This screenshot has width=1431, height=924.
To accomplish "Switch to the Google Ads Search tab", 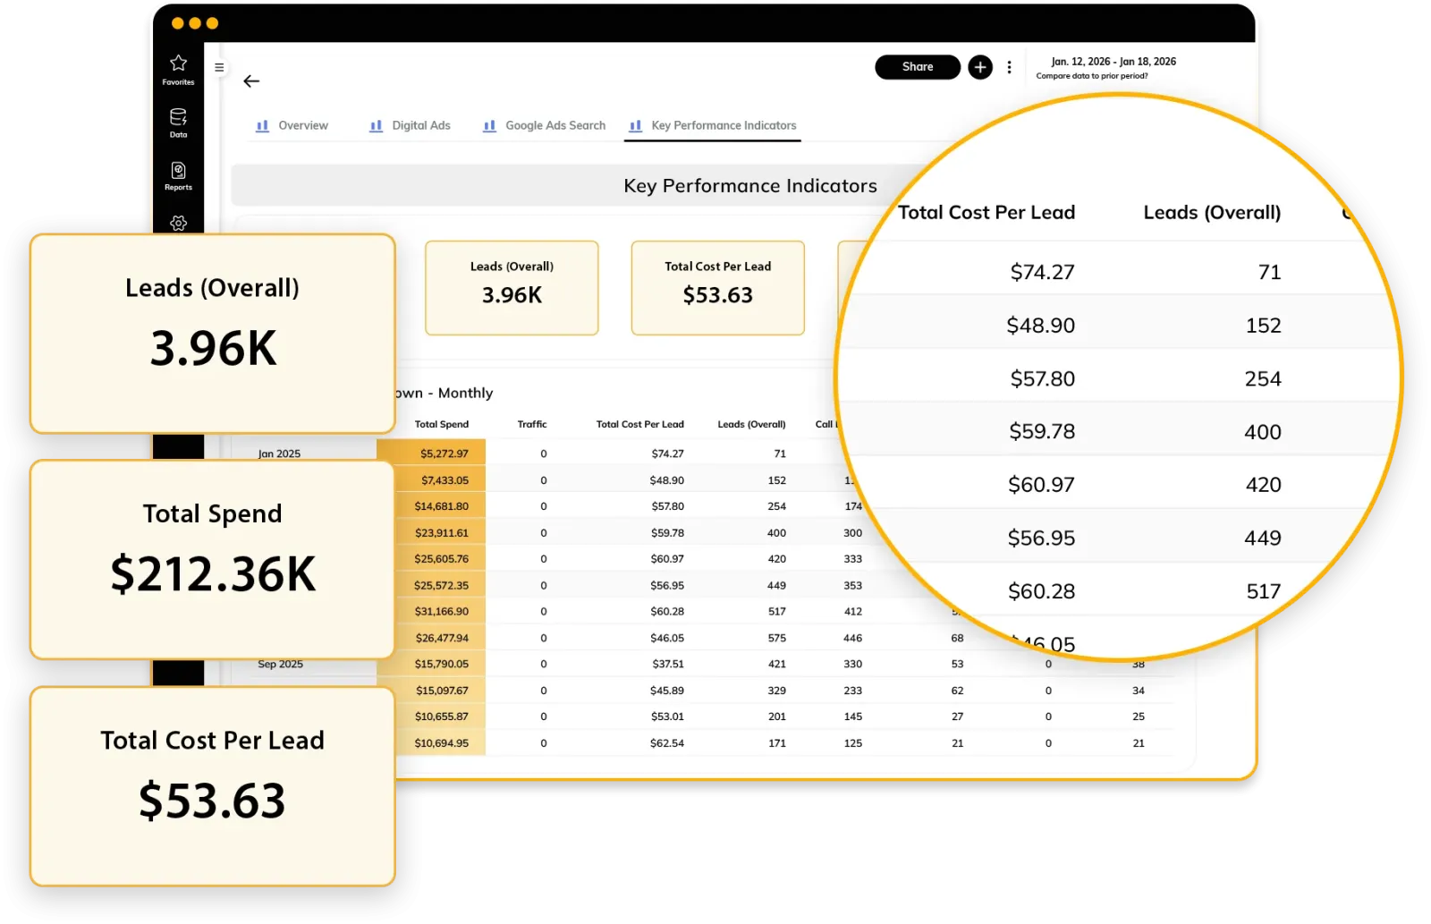I will pyautogui.click(x=544, y=125).
